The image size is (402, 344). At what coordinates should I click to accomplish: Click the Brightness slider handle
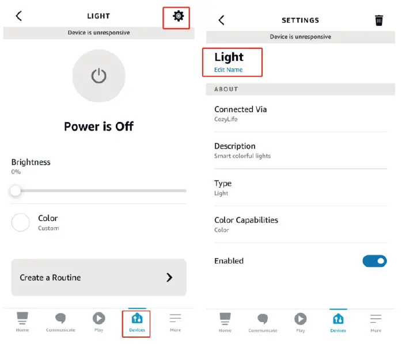(16, 190)
